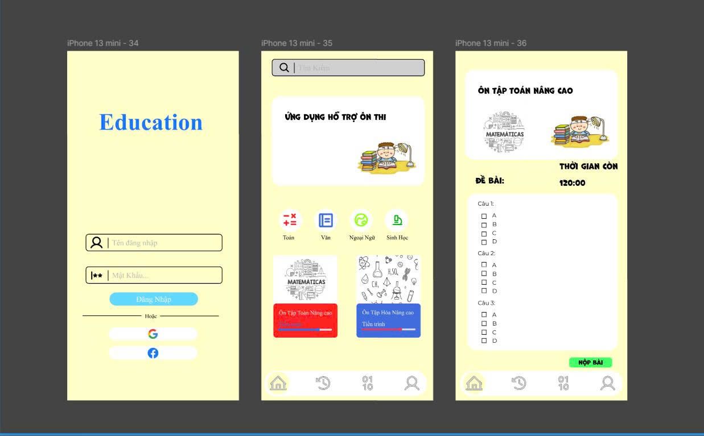Open the Ôn Tập Hóa Nâng cao blue card
Screen dimensions: 704x436
tap(389, 321)
